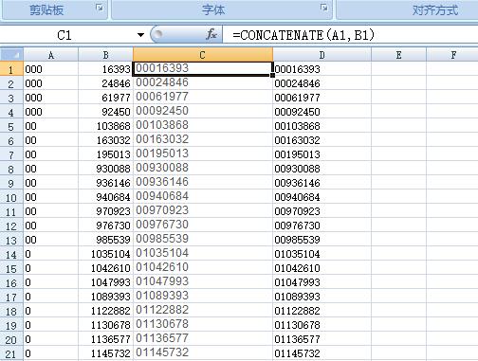
Task: Click the formula bar with CONCATENATE formula
Action: (350, 35)
